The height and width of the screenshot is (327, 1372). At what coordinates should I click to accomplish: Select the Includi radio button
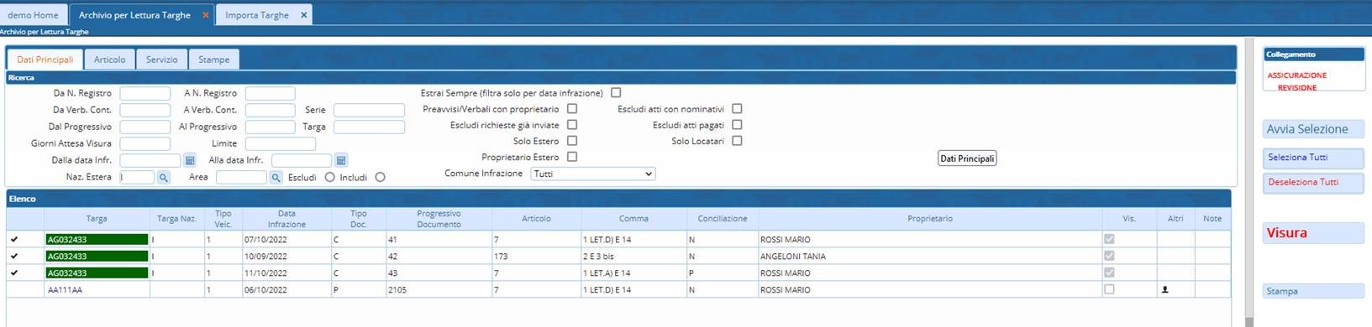pos(381,177)
